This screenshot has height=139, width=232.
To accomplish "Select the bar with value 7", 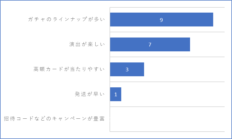I will [150, 44].
